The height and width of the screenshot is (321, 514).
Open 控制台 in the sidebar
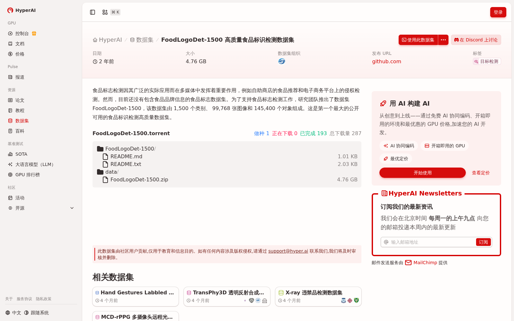[22, 33]
